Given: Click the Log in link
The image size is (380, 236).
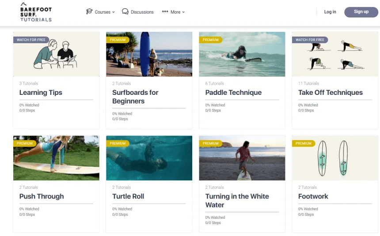Looking at the screenshot, I should point(330,12).
